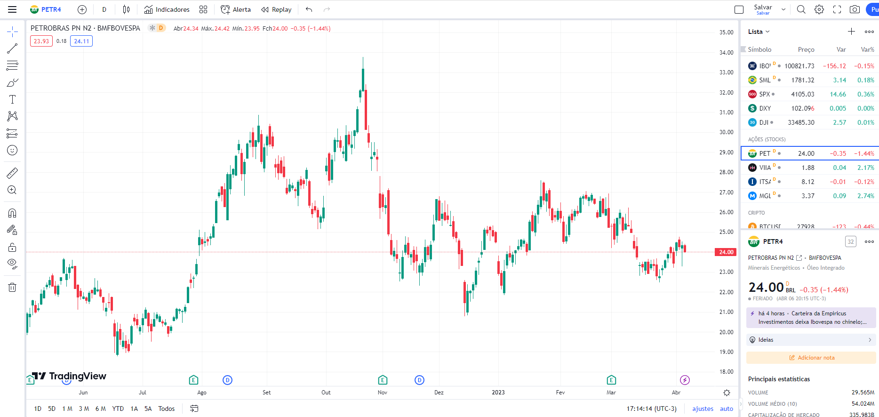Screen dimensions: 879x417
Task: Open the Indicadores panel
Action: coord(167,9)
